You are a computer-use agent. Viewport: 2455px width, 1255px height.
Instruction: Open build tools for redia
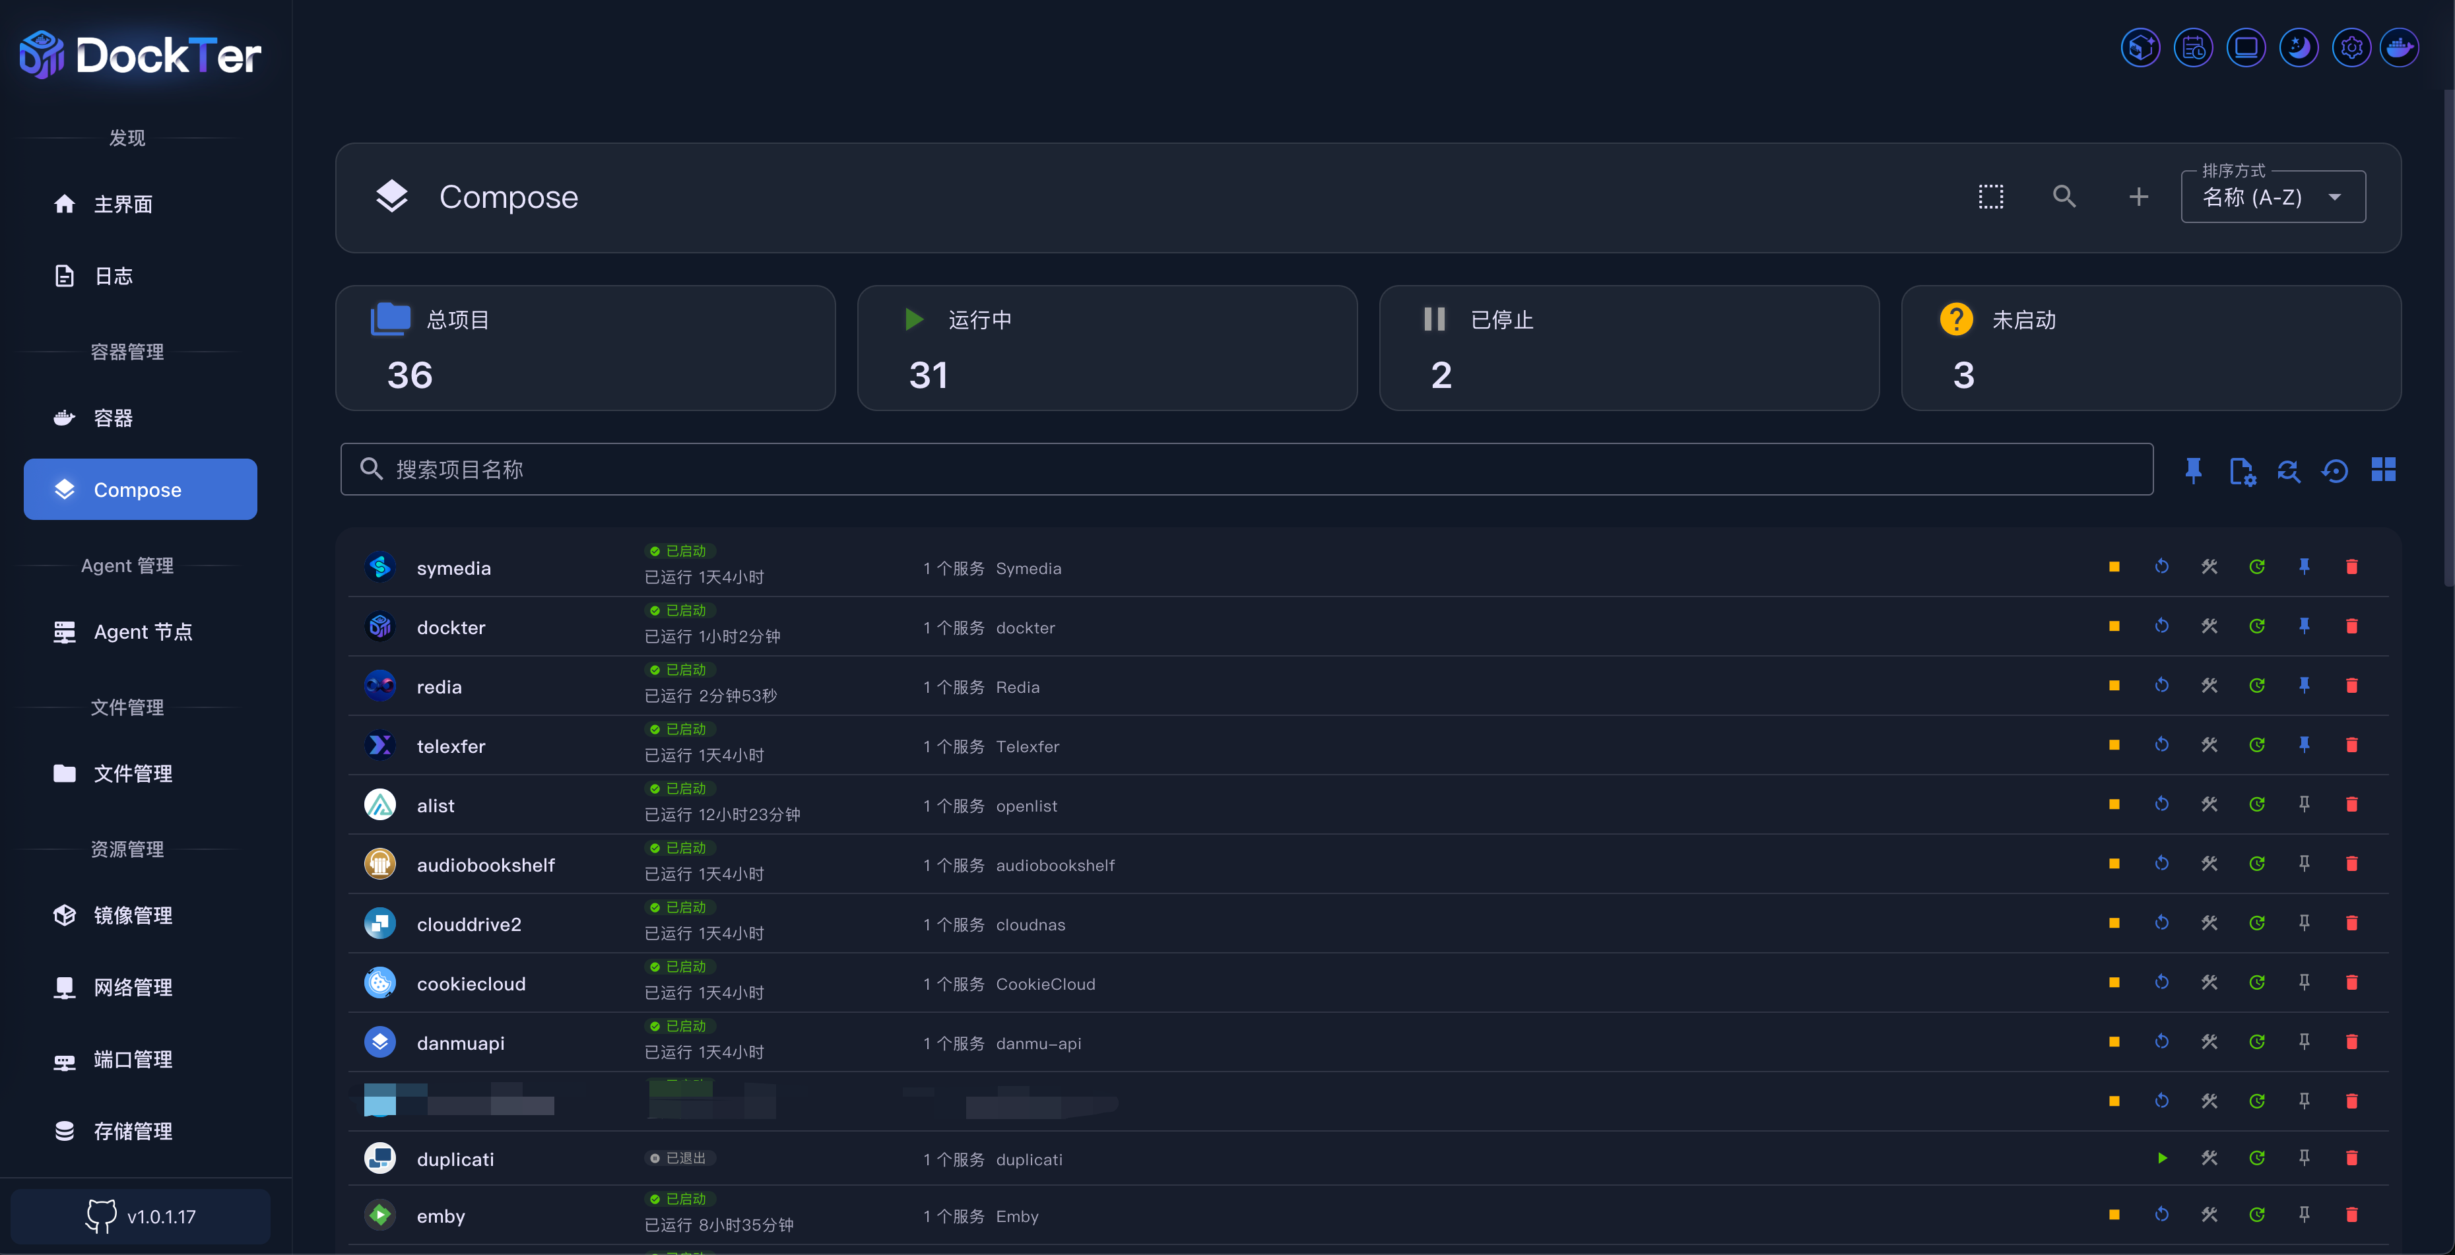2209,685
